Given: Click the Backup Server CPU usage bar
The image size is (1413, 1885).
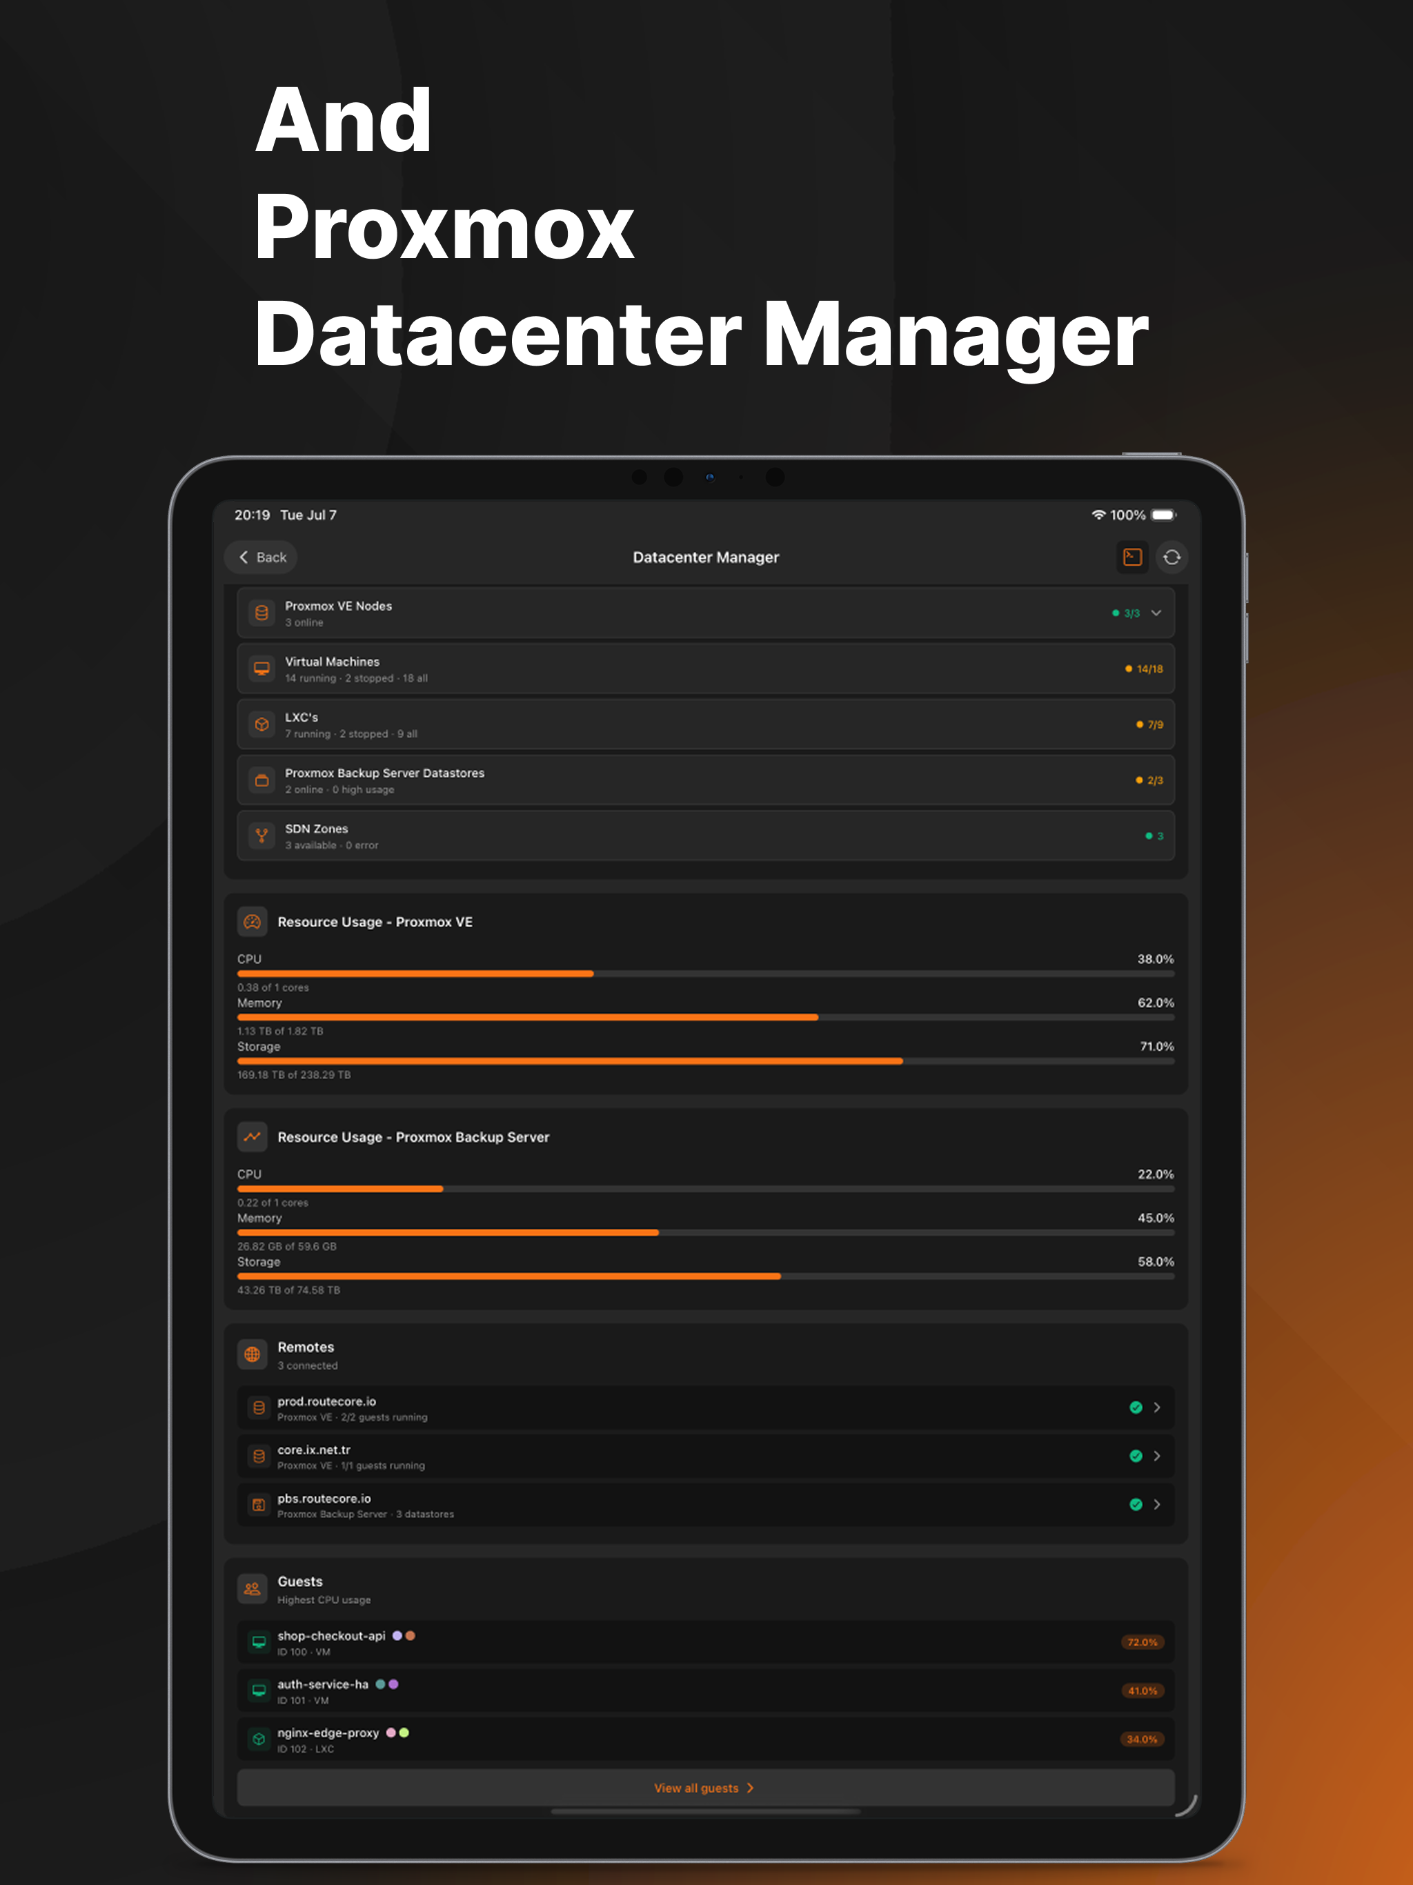Looking at the screenshot, I should coord(706,1189).
